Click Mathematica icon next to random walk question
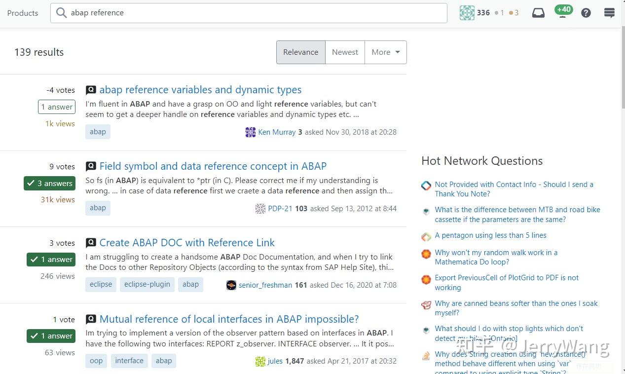The image size is (625, 374). (x=426, y=254)
